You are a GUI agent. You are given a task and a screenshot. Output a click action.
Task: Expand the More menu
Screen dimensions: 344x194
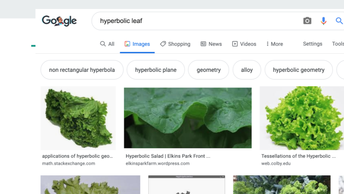click(x=274, y=44)
